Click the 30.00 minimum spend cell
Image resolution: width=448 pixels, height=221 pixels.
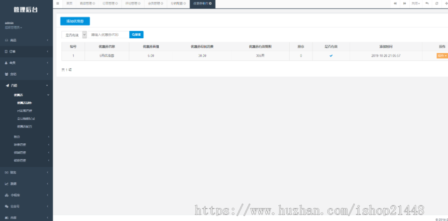coord(202,56)
